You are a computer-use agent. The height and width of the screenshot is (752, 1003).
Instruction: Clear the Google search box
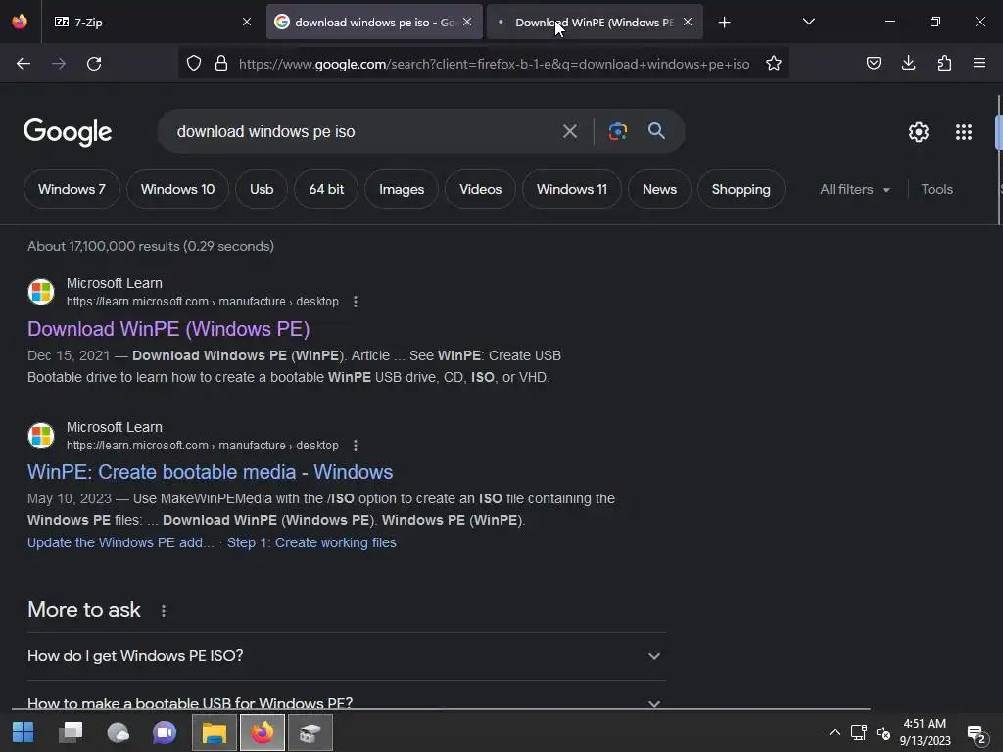(569, 132)
